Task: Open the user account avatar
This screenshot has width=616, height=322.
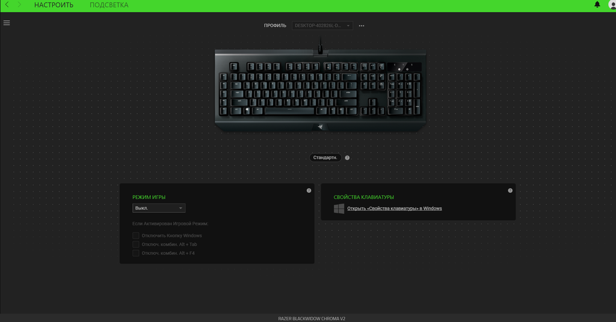Action: [612, 5]
